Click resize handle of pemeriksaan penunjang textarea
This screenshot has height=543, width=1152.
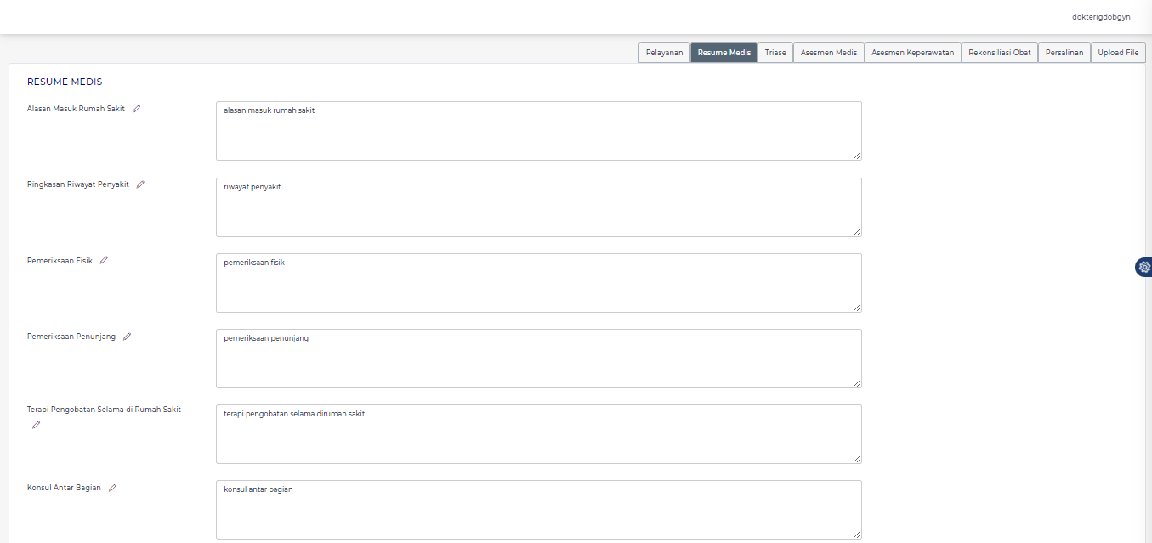pos(857,383)
